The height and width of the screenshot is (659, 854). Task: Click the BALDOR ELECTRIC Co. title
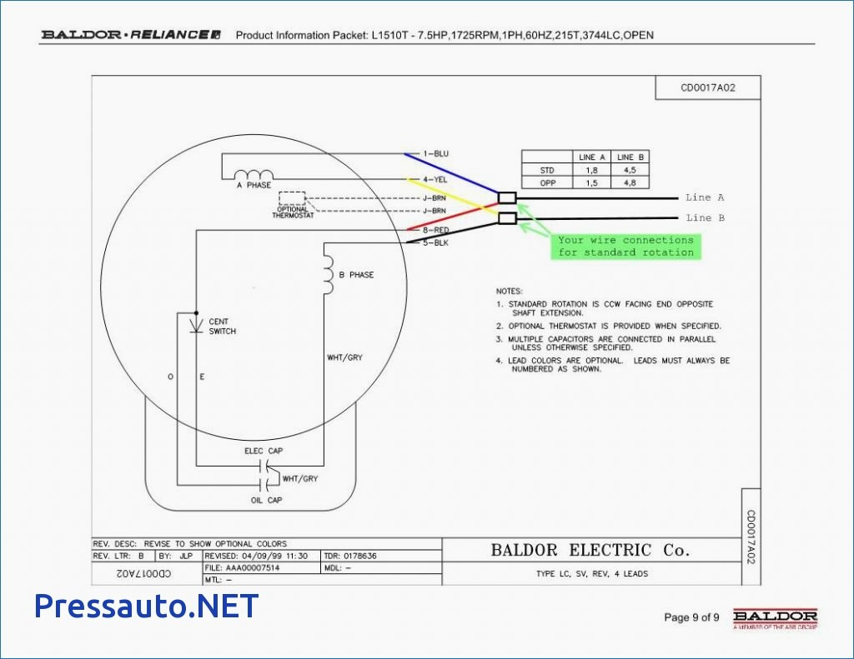tap(590, 550)
